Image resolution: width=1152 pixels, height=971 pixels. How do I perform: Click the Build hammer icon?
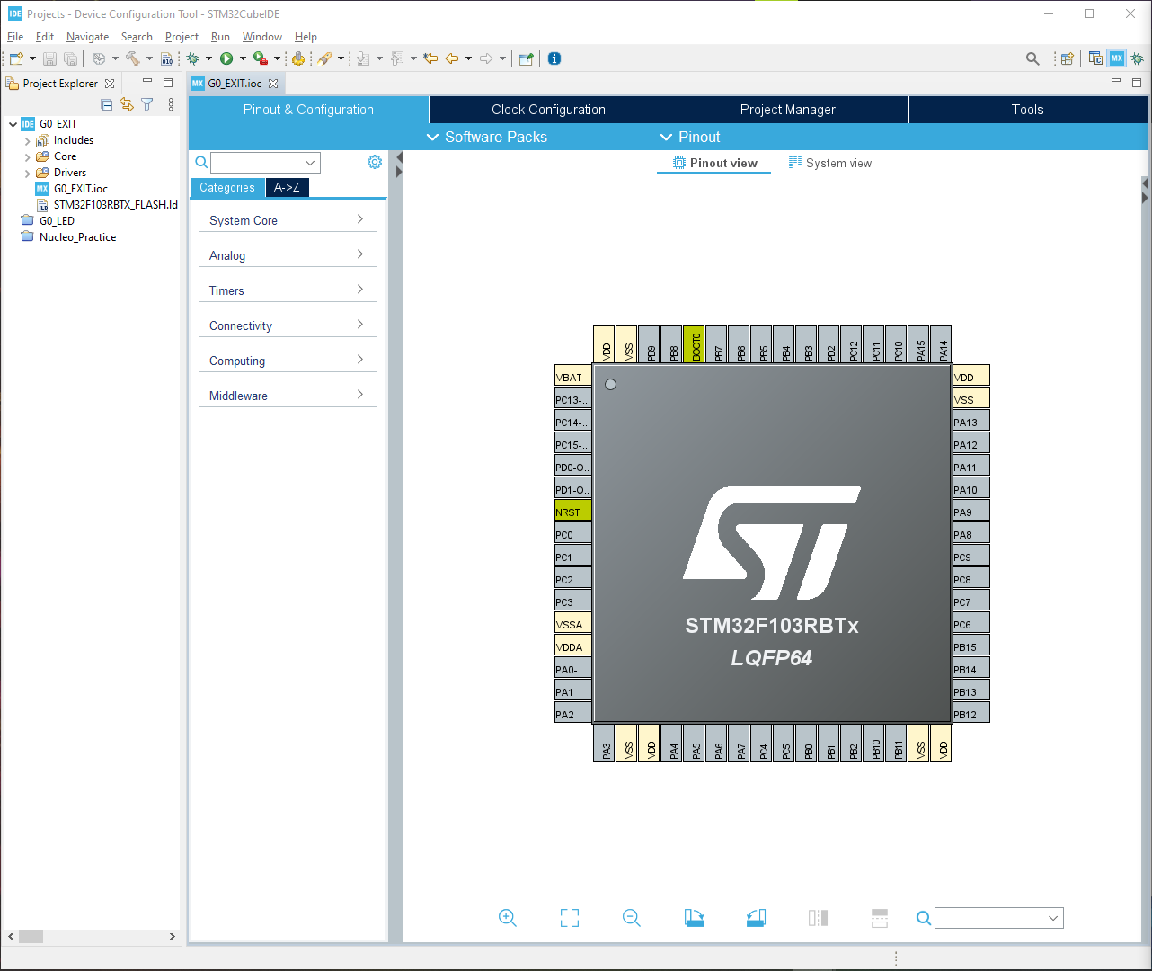tap(132, 58)
